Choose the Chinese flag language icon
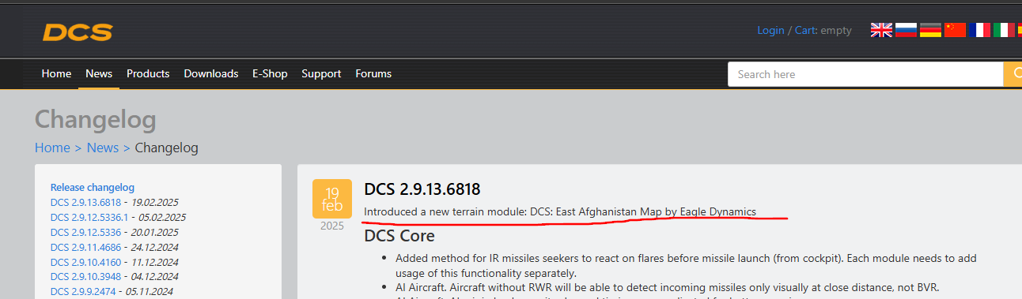 tap(956, 30)
